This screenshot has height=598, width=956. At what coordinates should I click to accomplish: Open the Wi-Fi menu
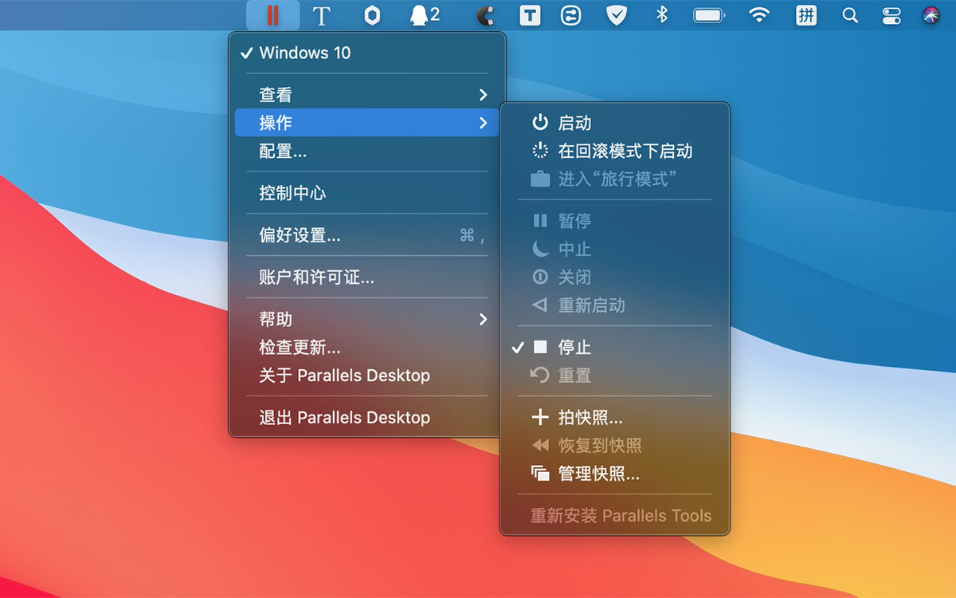(759, 15)
